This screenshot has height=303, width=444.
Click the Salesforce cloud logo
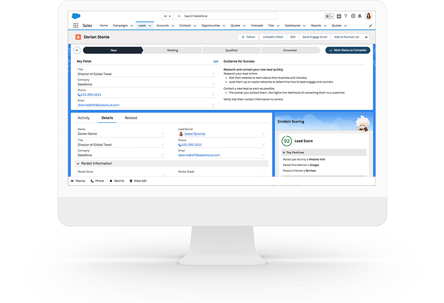[x=76, y=16]
